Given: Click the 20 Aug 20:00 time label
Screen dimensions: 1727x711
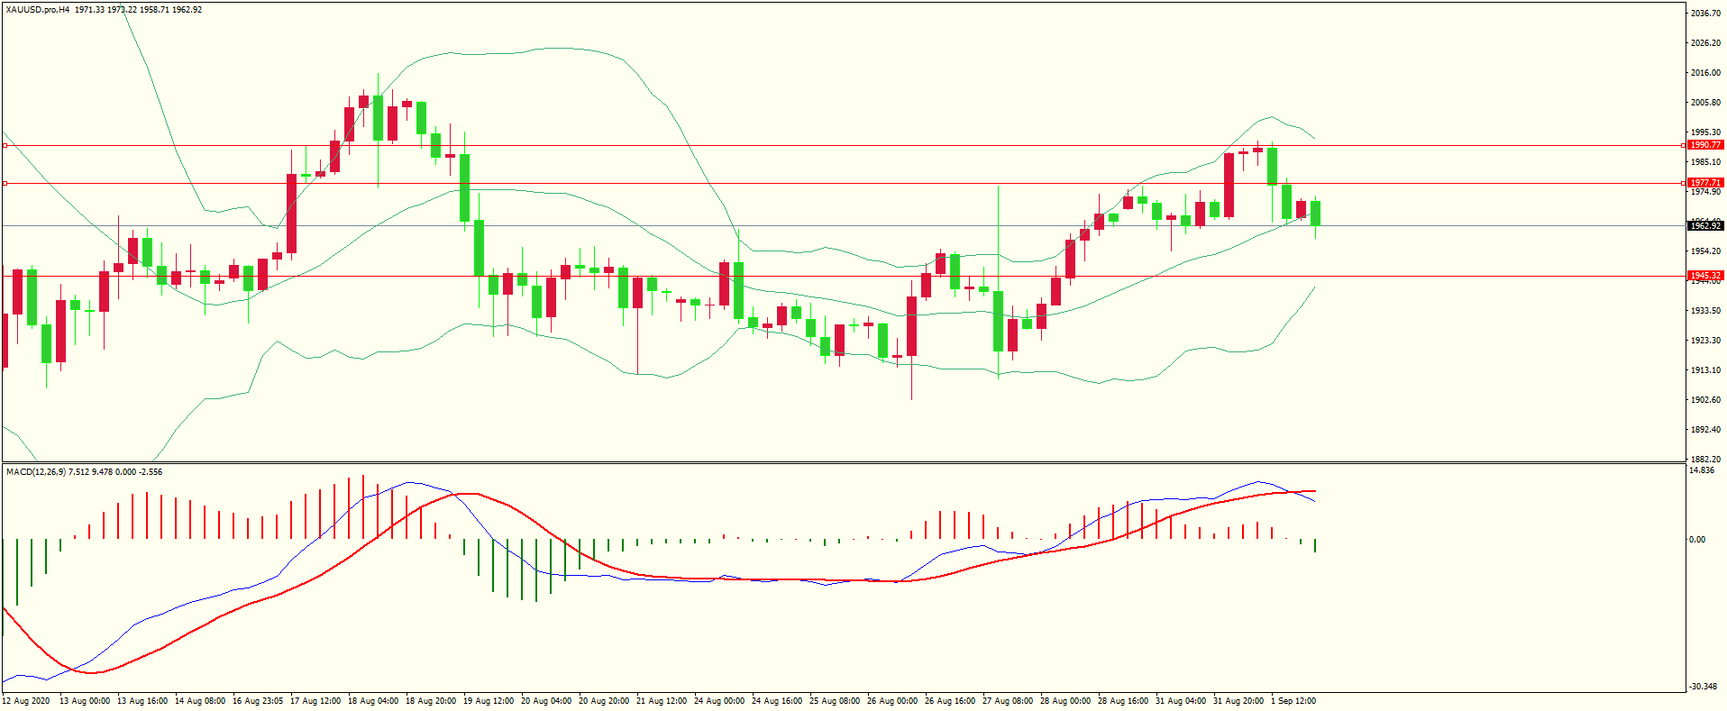Looking at the screenshot, I should coord(604,701).
